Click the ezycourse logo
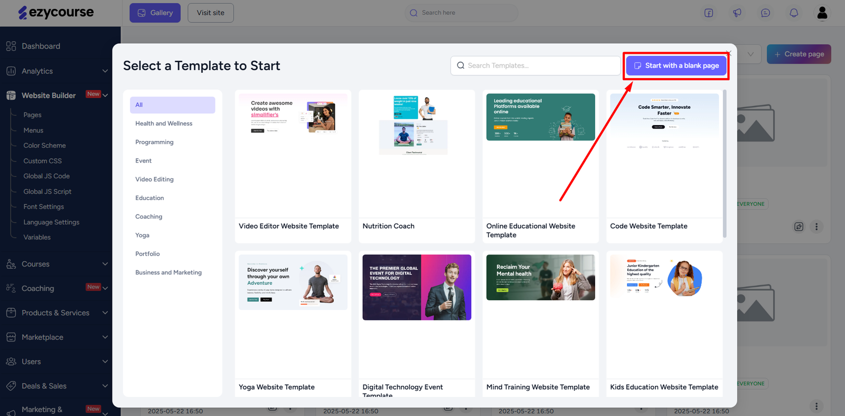 pyautogui.click(x=56, y=13)
